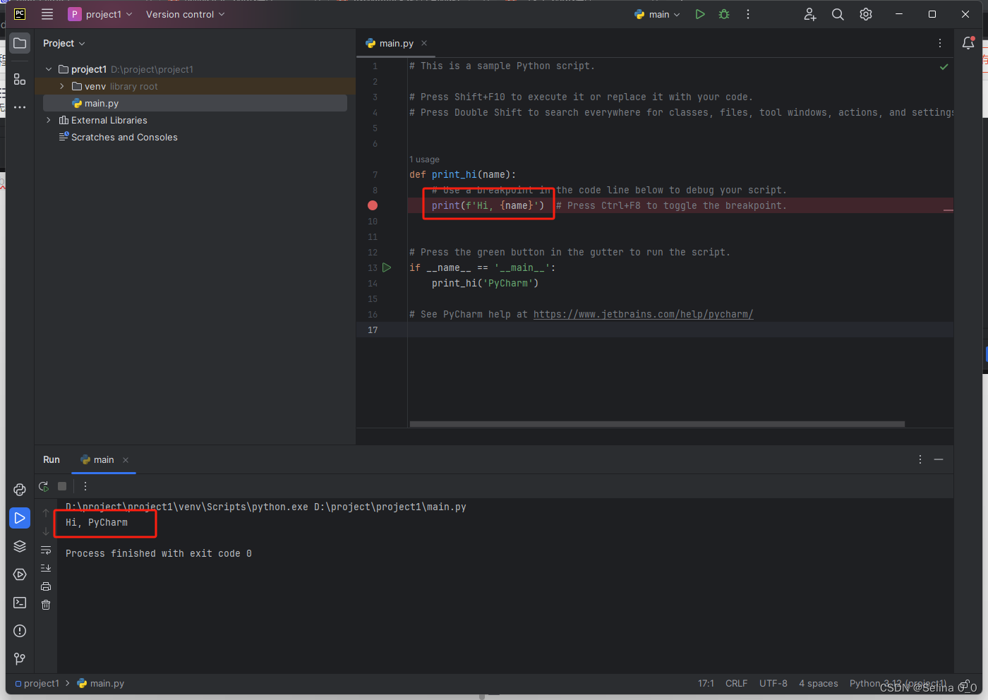Change file encoding via UTF-8 status item
The image size is (988, 700).
pos(773,683)
